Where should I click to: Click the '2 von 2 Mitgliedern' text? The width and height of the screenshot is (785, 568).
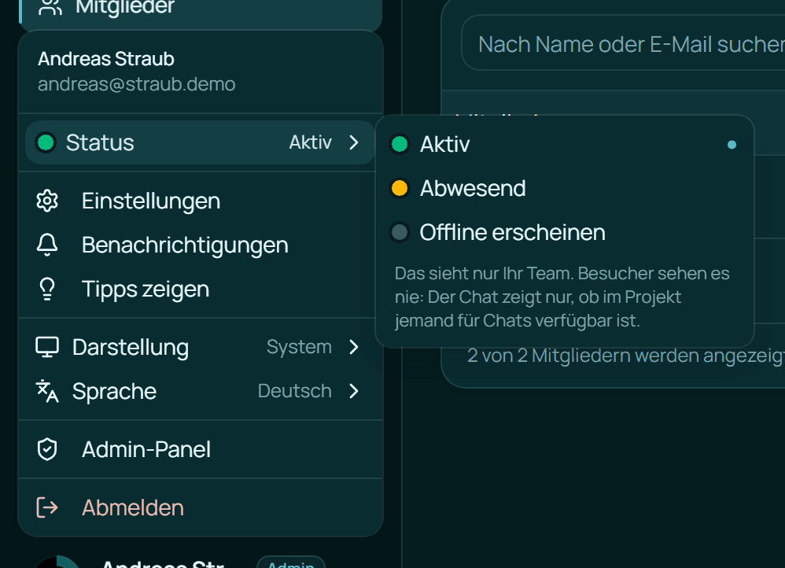point(626,356)
